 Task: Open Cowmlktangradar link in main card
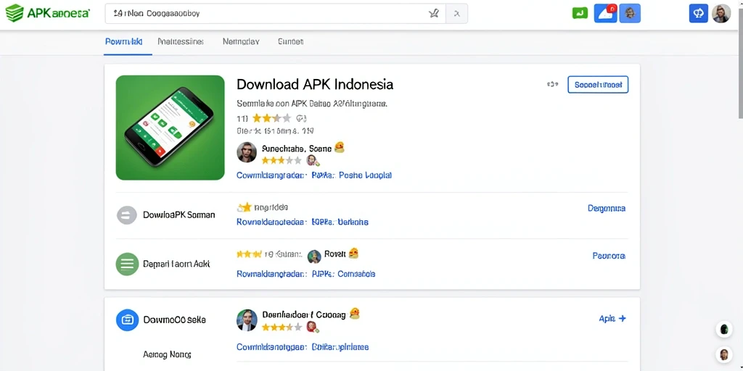(x=270, y=175)
